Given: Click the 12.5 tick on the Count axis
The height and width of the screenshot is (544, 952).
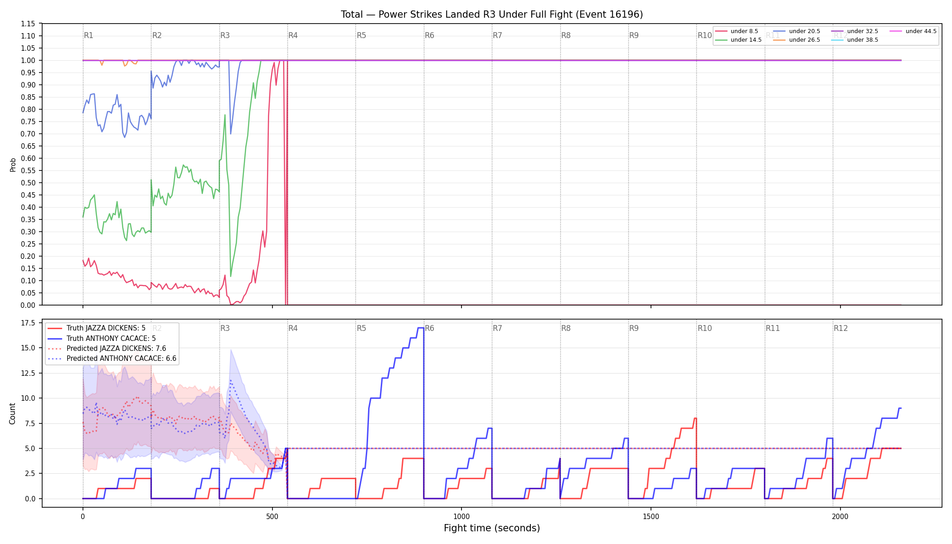Looking at the screenshot, I should coord(28,373).
